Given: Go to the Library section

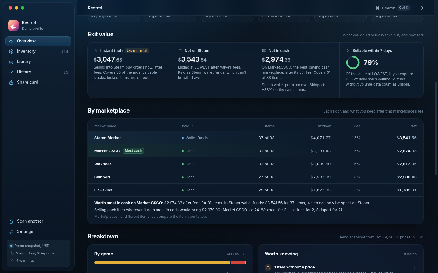Looking at the screenshot, I should tap(38, 62).
